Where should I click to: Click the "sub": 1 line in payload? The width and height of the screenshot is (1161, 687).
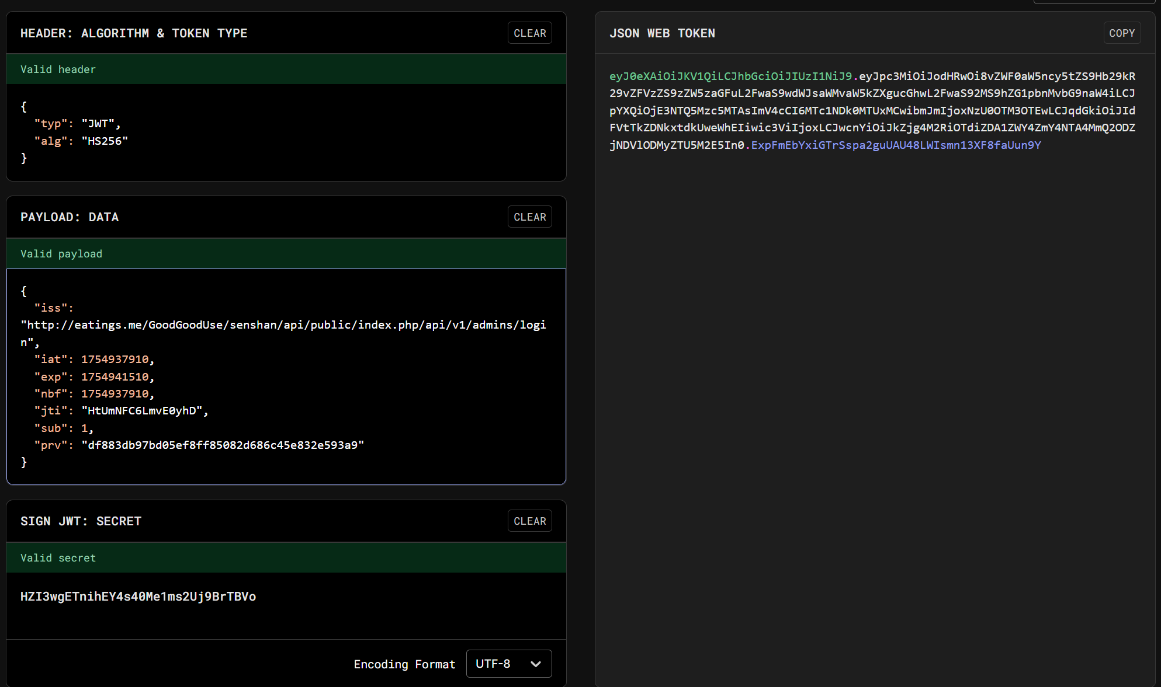[64, 428]
